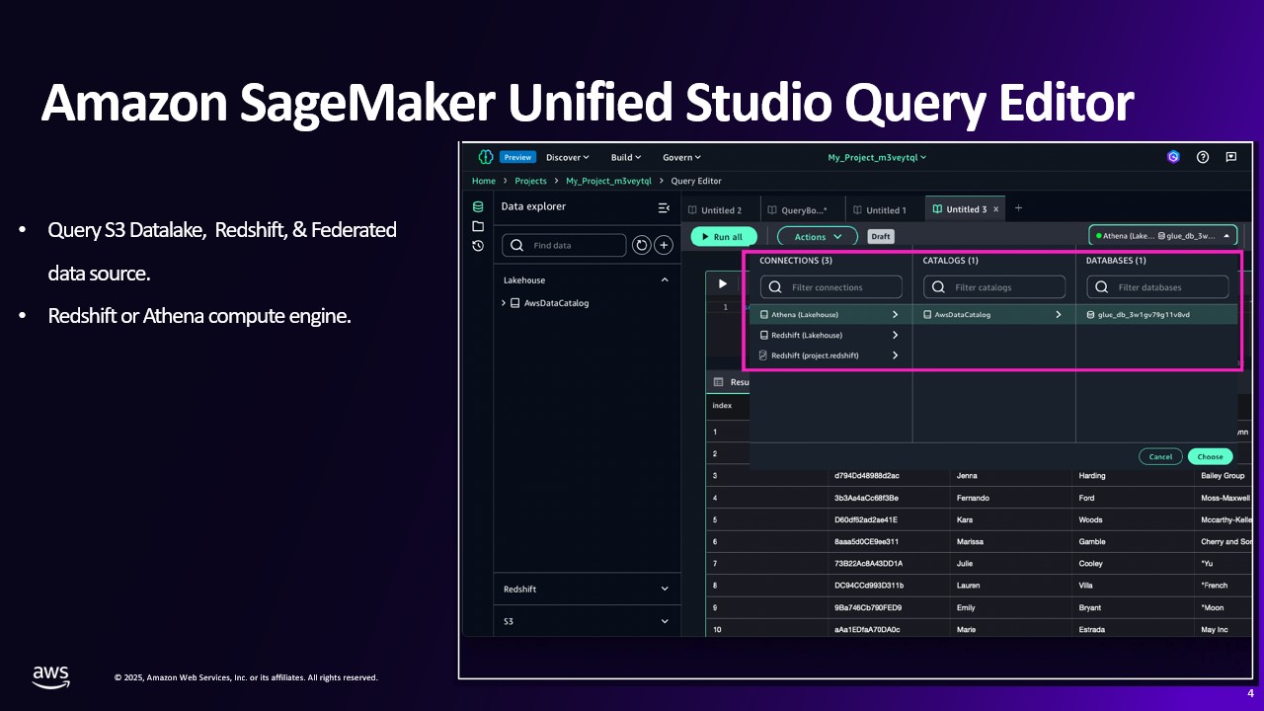Expand the Redshift section

(665, 590)
